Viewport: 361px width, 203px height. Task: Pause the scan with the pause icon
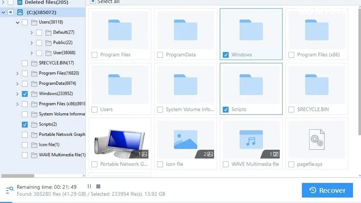click(89, 186)
